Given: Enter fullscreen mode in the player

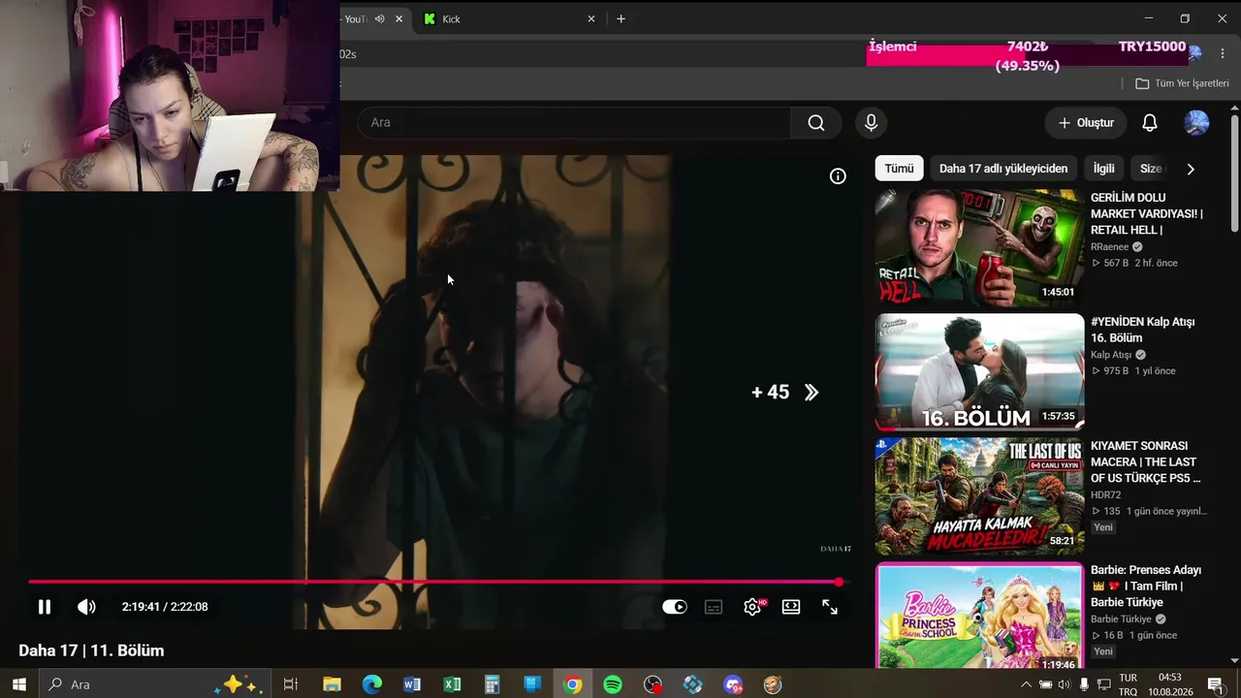Looking at the screenshot, I should [x=830, y=607].
